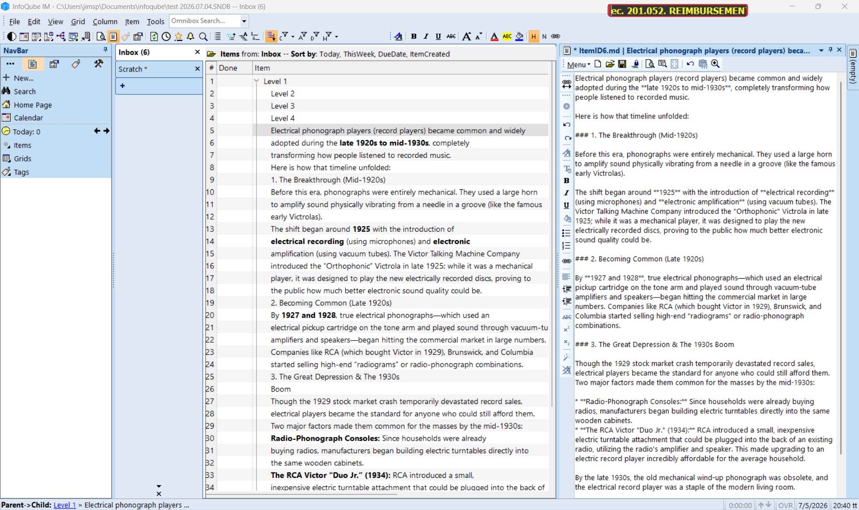Click the zoom-in magnifier in the editor toolbar

tap(715, 64)
